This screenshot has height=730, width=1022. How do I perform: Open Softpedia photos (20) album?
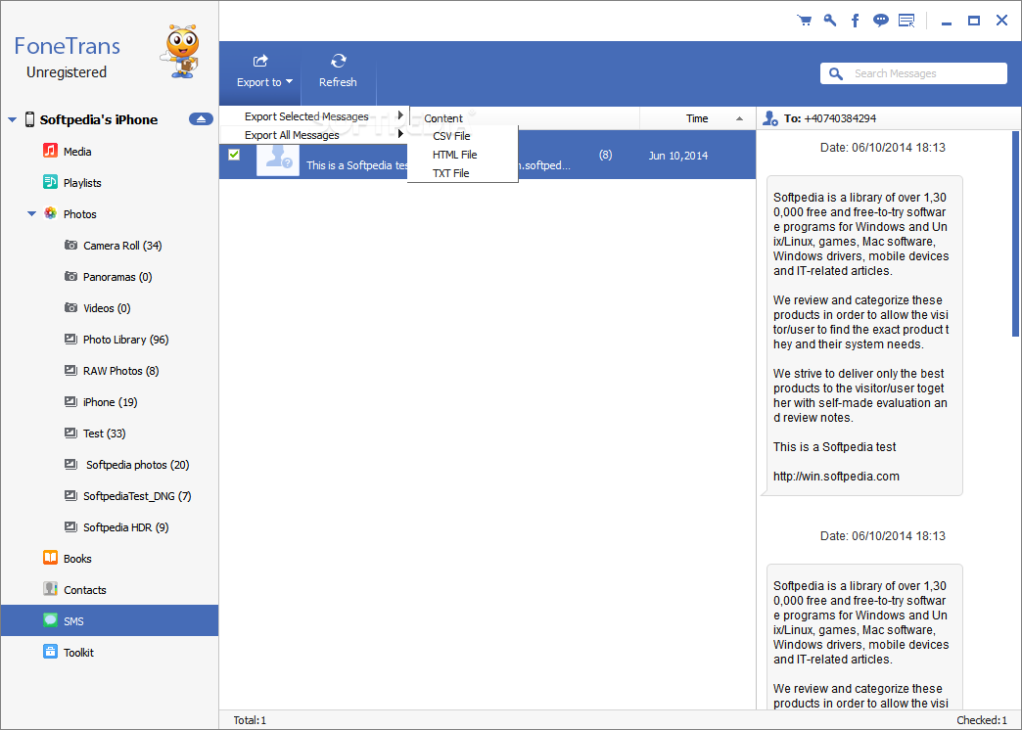point(137,464)
